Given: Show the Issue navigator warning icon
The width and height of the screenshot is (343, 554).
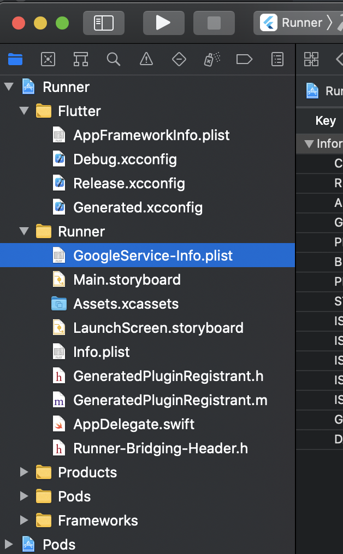Looking at the screenshot, I should click(x=146, y=59).
